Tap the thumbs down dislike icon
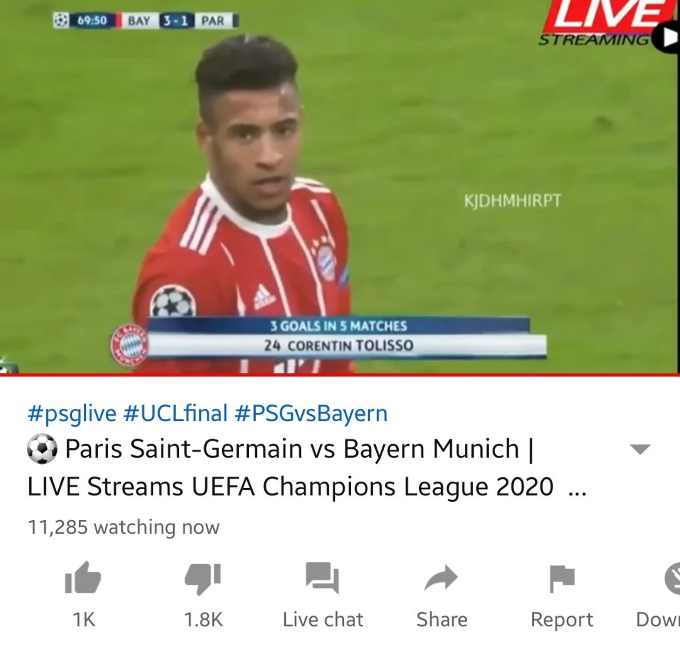This screenshot has width=680, height=647. (x=203, y=579)
